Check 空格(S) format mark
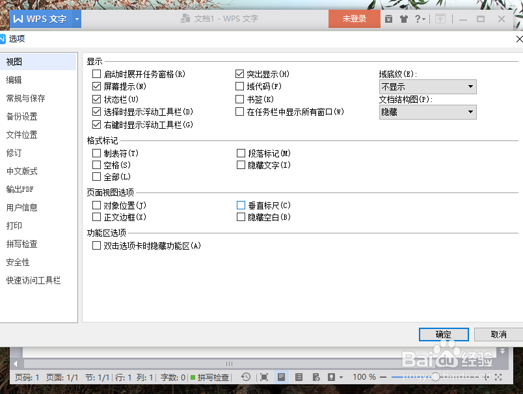The height and width of the screenshot is (394, 523). point(97,164)
